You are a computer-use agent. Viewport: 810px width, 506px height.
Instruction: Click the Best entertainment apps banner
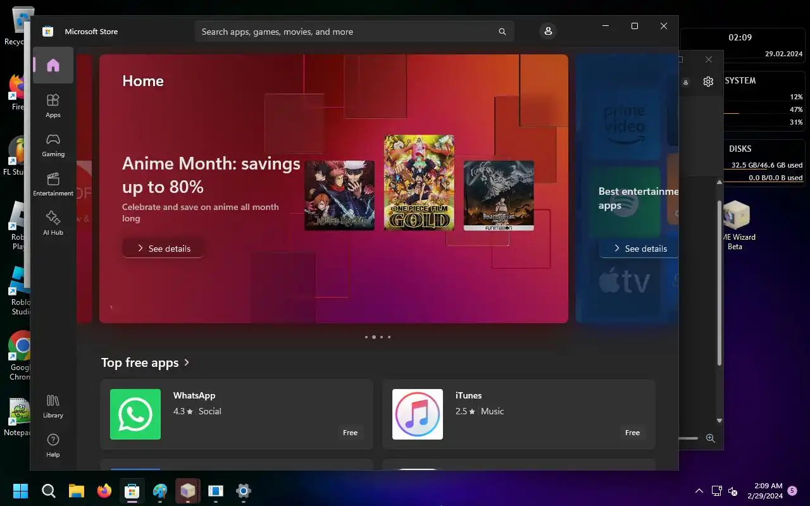pos(627,188)
